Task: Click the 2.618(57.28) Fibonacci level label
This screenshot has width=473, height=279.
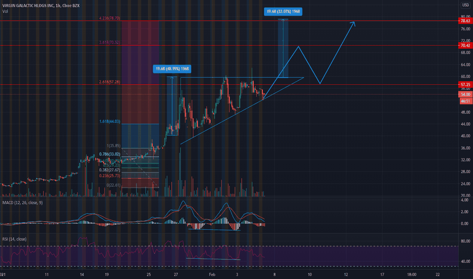Action: coord(110,82)
